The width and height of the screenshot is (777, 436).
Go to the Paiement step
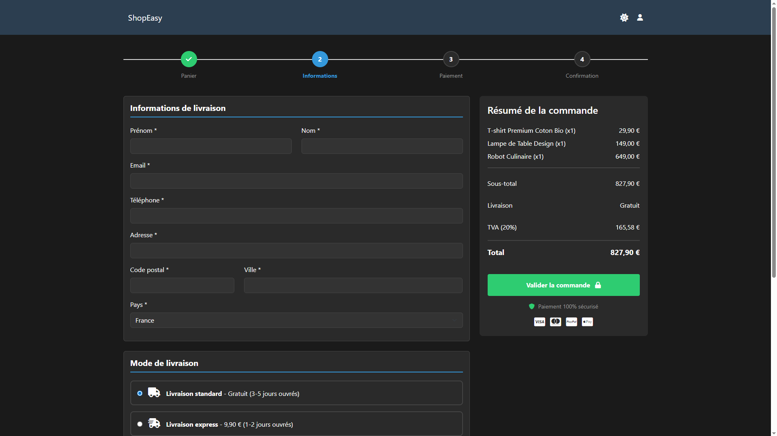pyautogui.click(x=451, y=59)
